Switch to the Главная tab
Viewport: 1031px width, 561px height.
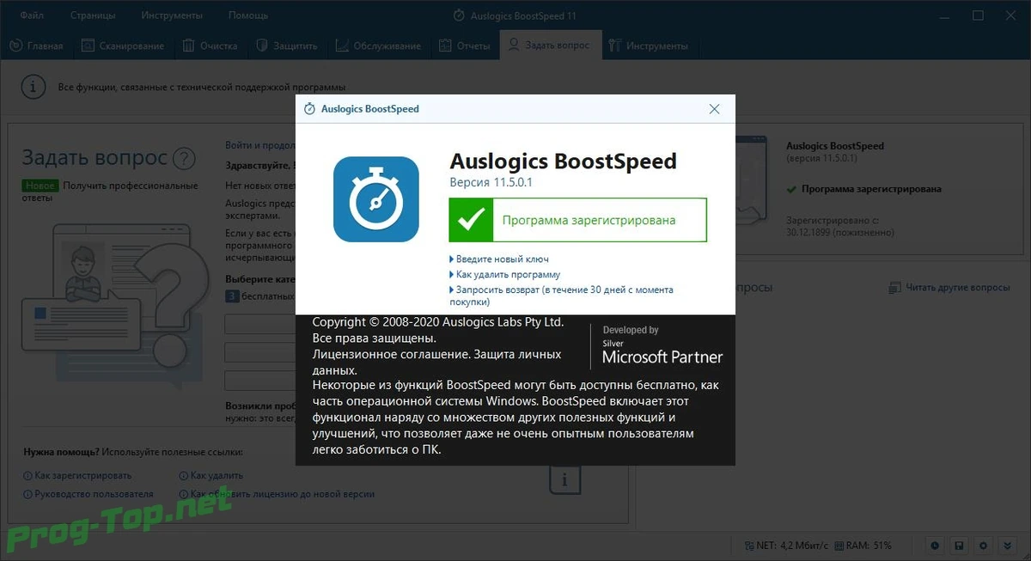[37, 46]
